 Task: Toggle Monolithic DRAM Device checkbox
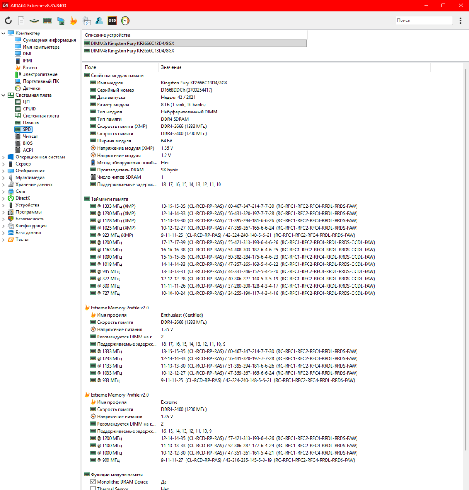[93, 481]
